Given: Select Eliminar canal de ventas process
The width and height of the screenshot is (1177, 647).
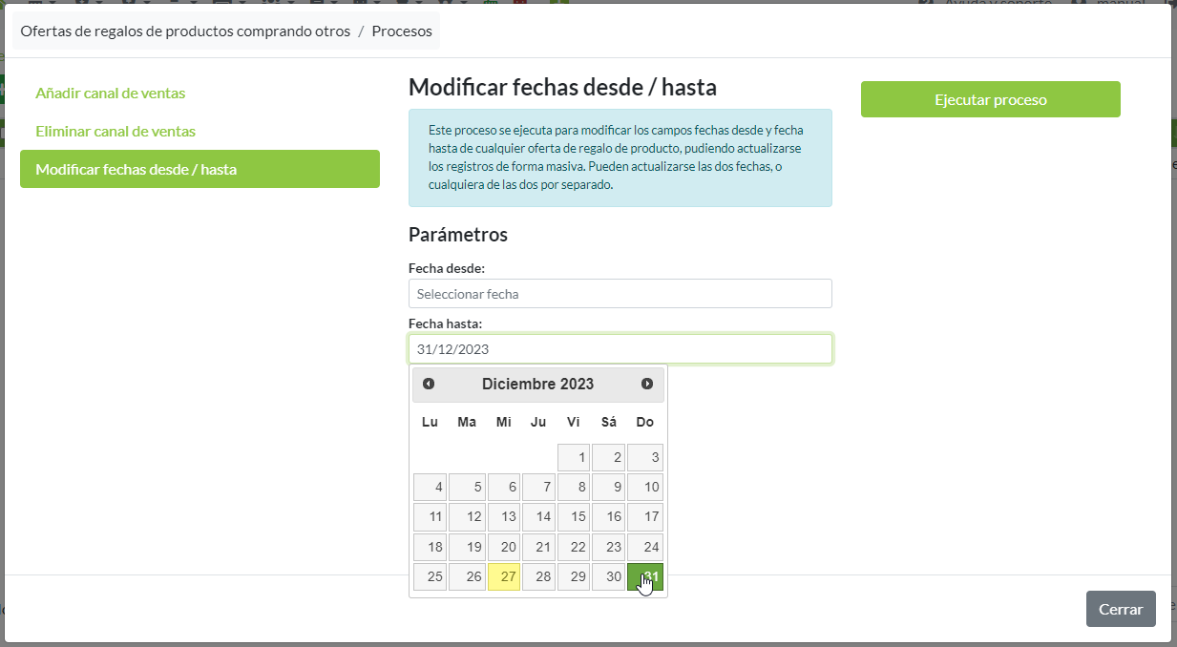Looking at the screenshot, I should pos(115,131).
